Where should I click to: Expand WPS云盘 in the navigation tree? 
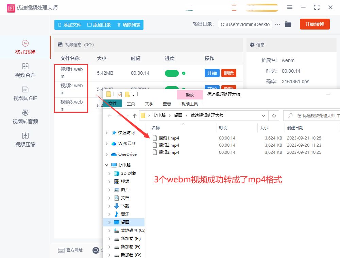coord(106,144)
